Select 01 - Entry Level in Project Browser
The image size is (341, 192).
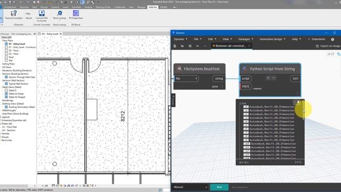click(17, 44)
